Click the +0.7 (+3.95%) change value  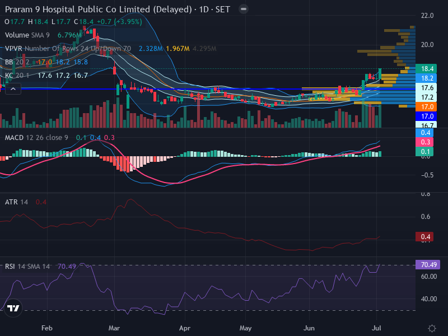point(119,22)
